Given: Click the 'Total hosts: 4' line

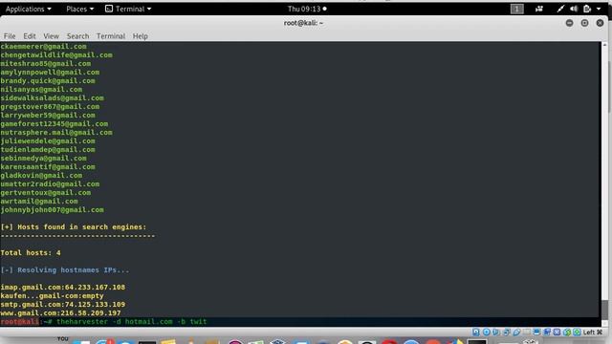Looking at the screenshot, I should pyautogui.click(x=31, y=252).
